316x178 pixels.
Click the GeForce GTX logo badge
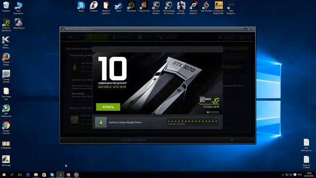click(x=209, y=100)
